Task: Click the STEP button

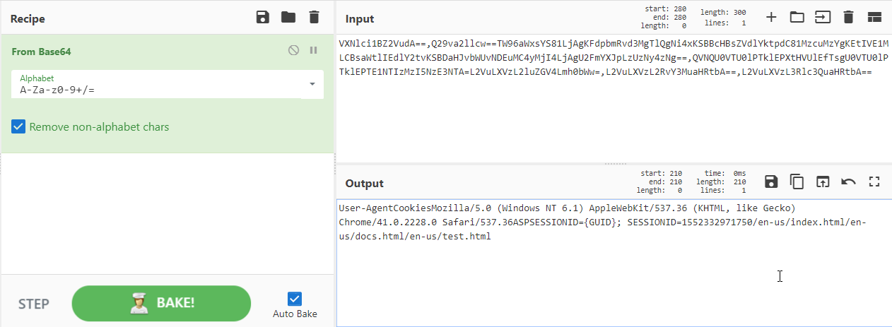Action: [x=34, y=304]
